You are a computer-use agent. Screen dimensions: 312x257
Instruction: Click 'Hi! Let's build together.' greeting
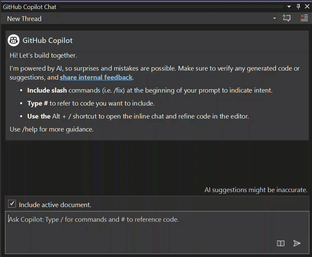tap(43, 55)
